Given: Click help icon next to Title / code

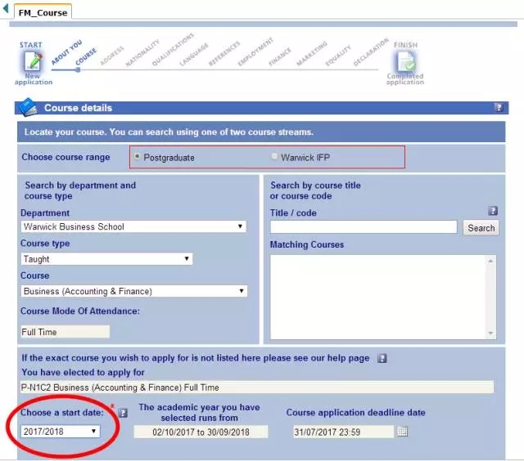Looking at the screenshot, I should pos(493,211).
